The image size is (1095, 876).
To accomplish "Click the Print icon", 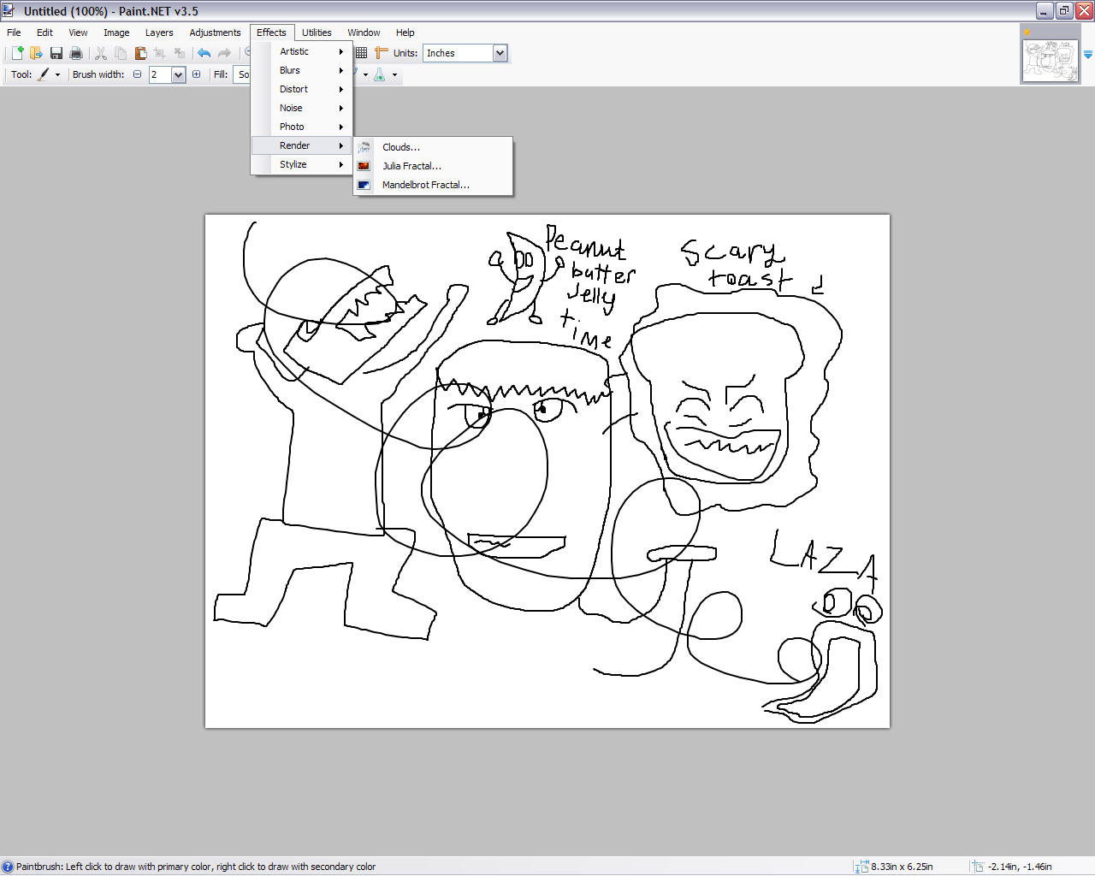I will pyautogui.click(x=76, y=53).
